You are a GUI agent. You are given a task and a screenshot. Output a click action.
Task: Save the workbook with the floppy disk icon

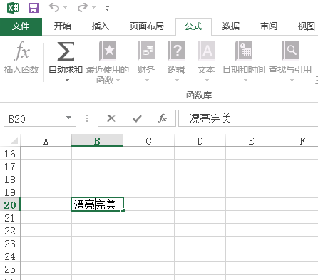(34, 8)
